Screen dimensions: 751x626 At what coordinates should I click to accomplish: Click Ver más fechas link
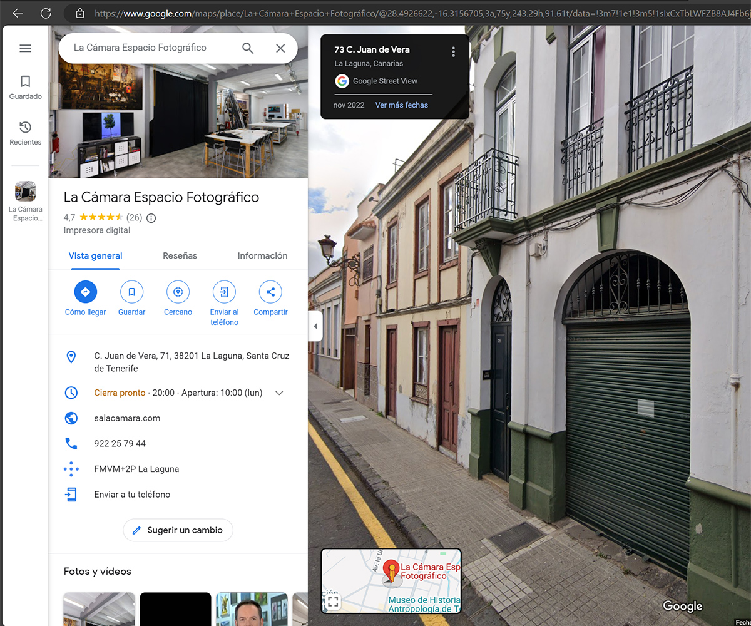coord(401,105)
